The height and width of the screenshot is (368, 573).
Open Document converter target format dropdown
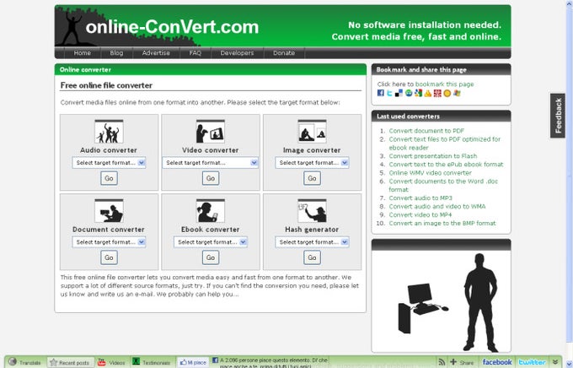(109, 242)
